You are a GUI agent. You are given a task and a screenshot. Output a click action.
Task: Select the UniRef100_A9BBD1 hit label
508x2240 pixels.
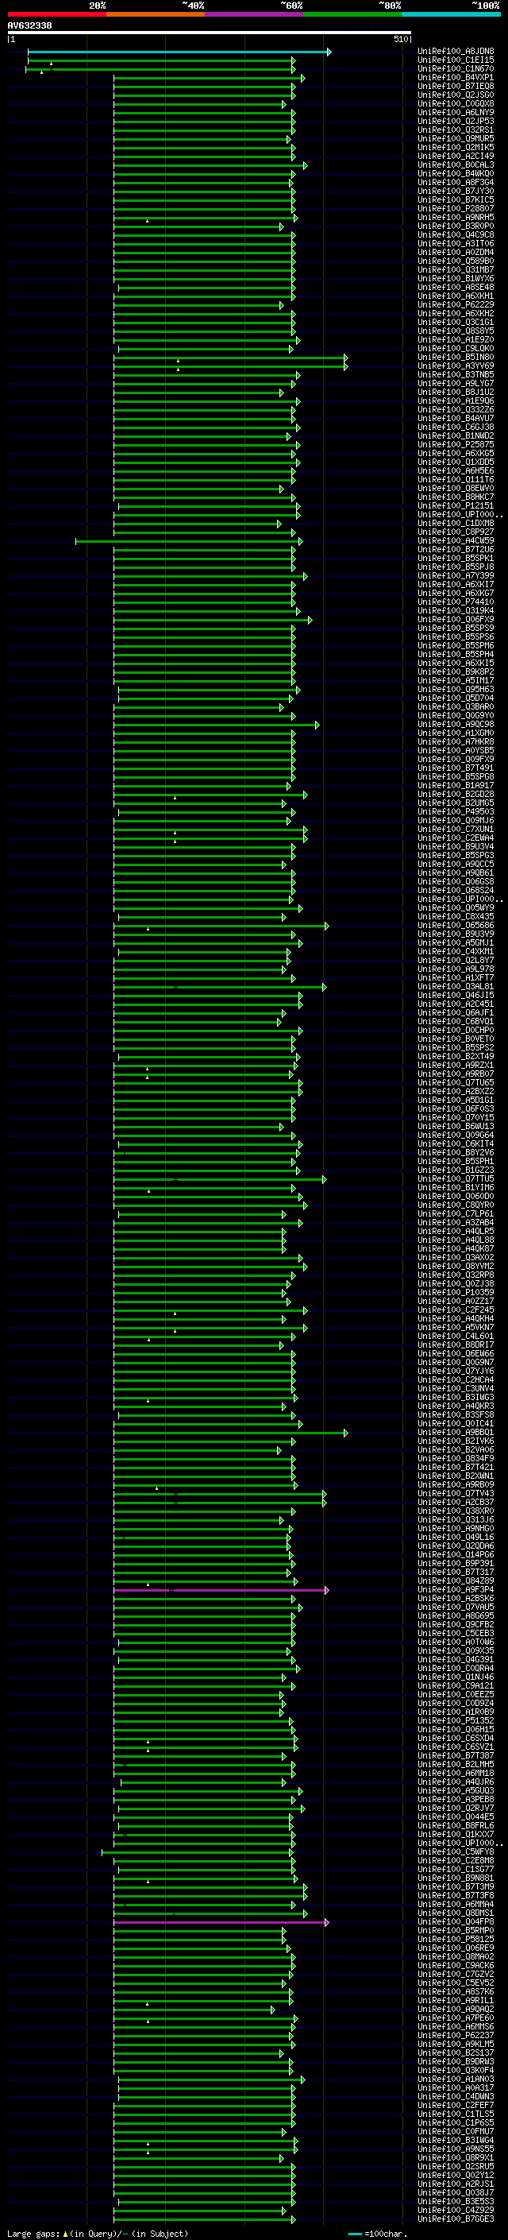[x=456, y=1433]
